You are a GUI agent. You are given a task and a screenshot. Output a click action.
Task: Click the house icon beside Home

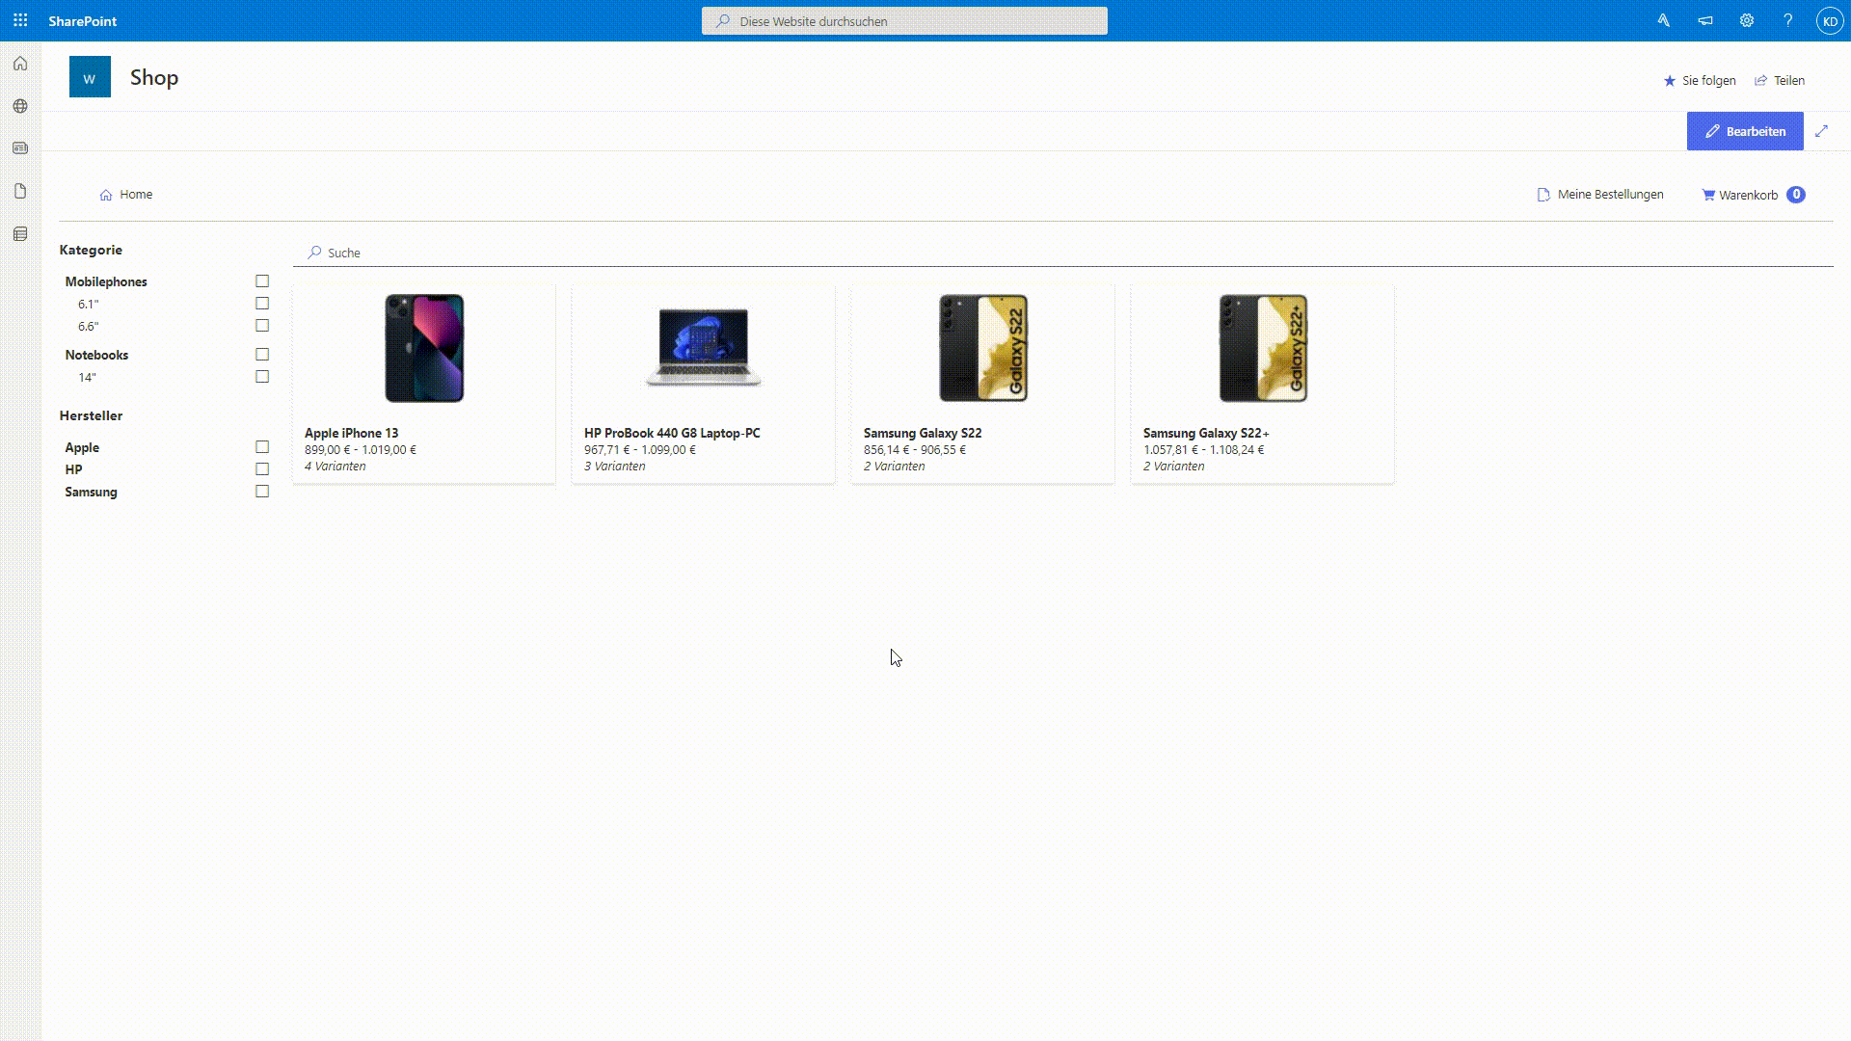[x=106, y=195]
